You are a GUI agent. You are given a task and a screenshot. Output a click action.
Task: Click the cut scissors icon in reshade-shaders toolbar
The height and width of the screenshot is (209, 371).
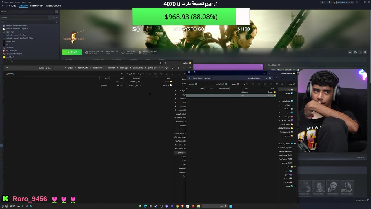point(283,84)
